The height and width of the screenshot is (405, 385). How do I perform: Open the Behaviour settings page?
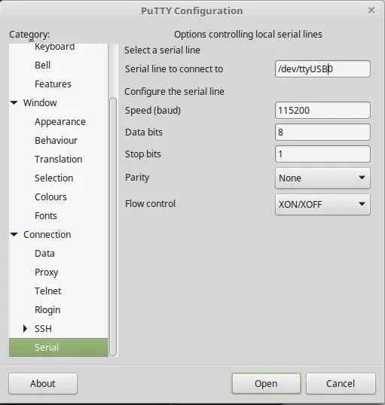click(56, 141)
